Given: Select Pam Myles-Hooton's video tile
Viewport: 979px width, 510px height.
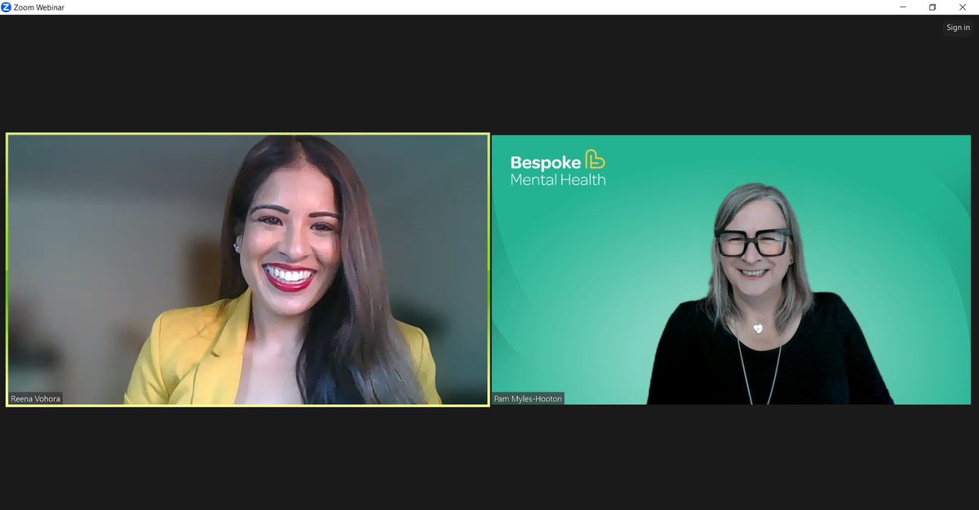Looking at the screenshot, I should pyautogui.click(x=731, y=270).
